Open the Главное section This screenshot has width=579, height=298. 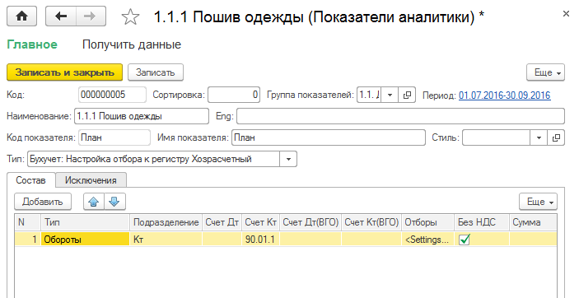coord(32,44)
